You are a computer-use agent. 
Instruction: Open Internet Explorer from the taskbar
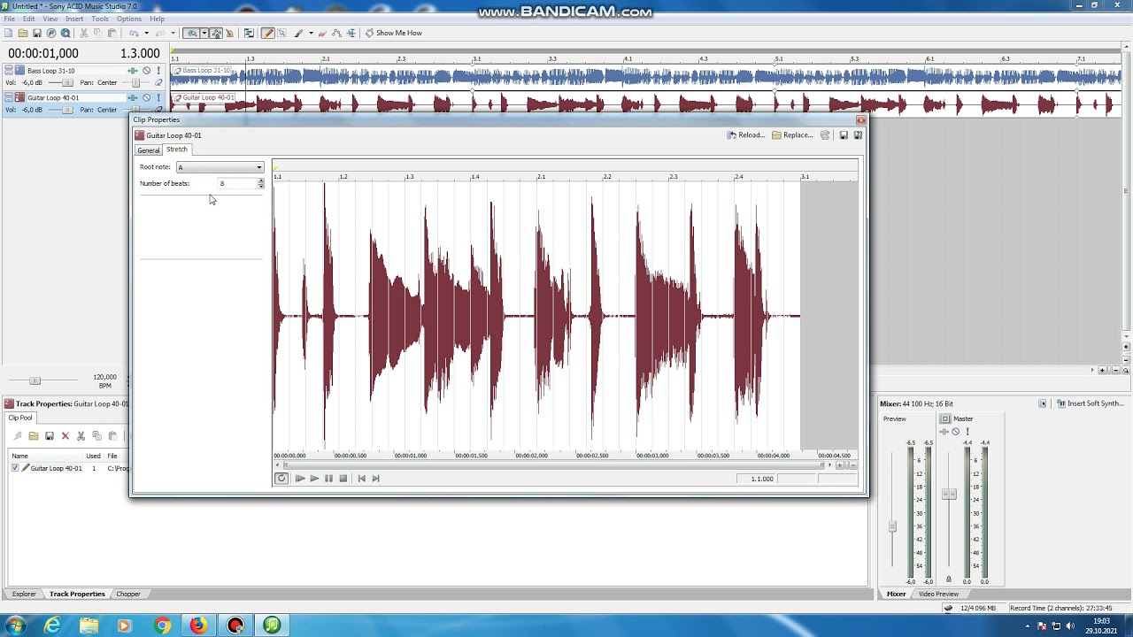(x=53, y=625)
